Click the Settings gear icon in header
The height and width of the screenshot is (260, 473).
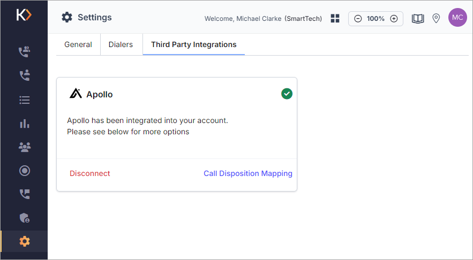(x=67, y=18)
